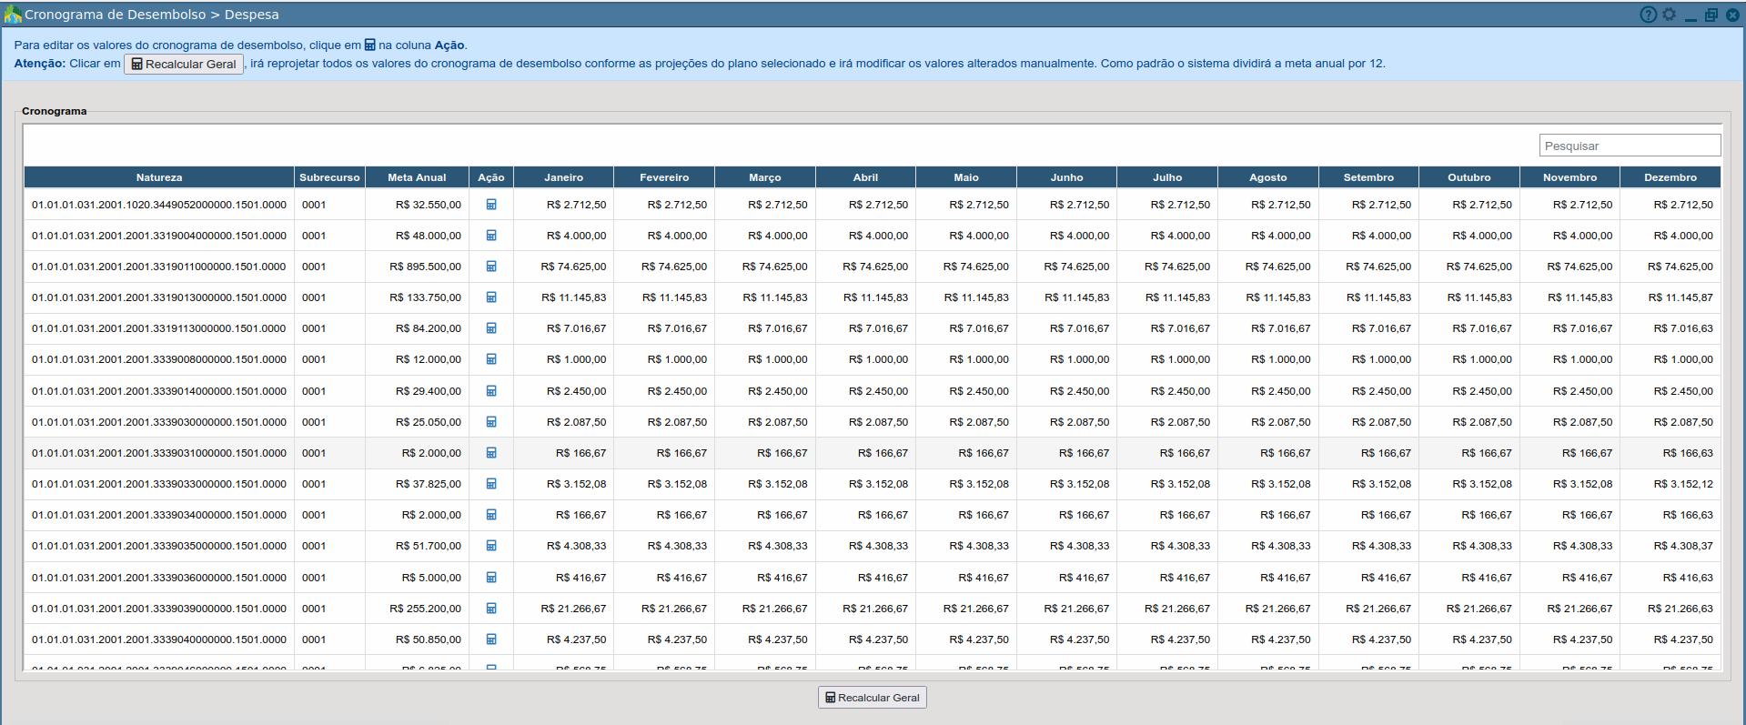The image size is (1746, 725).
Task: Click edit icon for Meta Anual R$ 84.200,00 row
Action: tap(491, 328)
